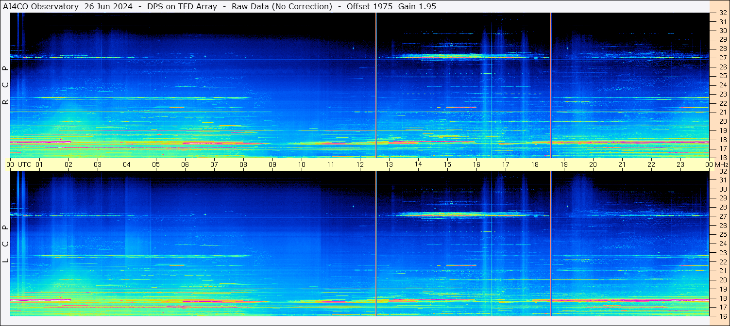This screenshot has width=730, height=326.
Task: Click the 16 MHz tick of RCP panel
Action: click(723, 157)
